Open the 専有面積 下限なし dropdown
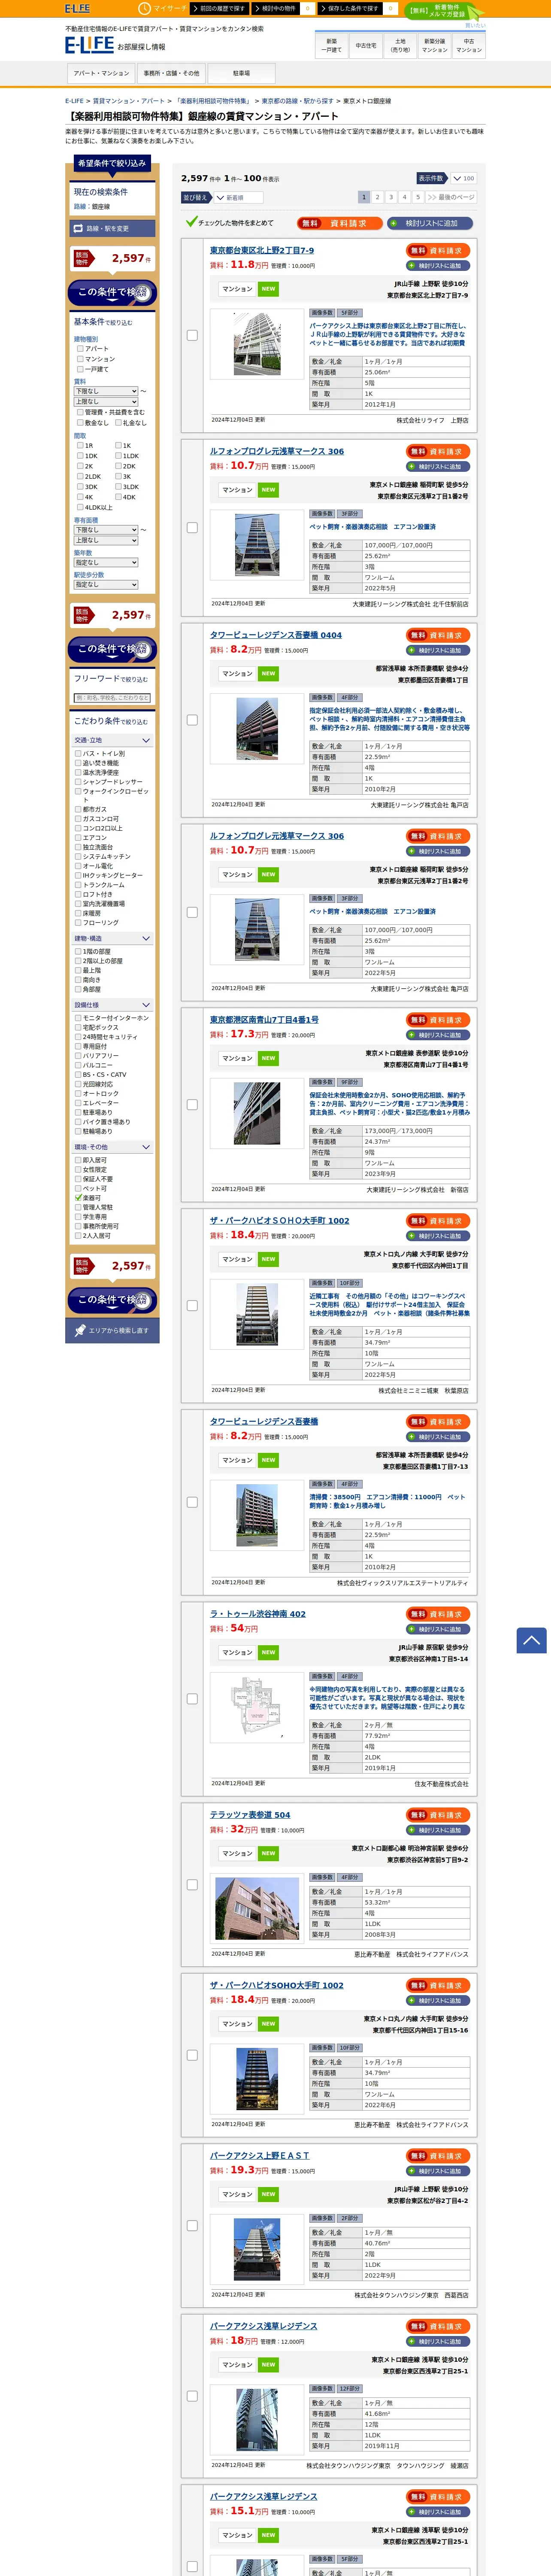Screen dimensions: 551x2576 coord(106,530)
